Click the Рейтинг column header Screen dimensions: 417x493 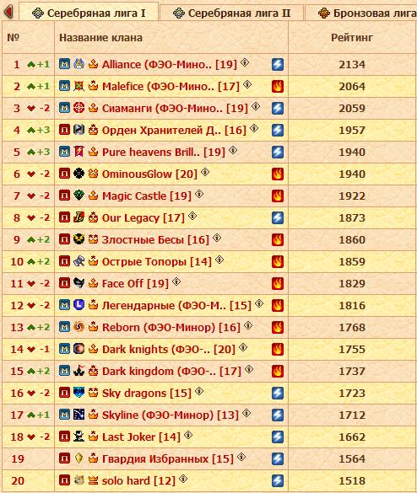pyautogui.click(x=352, y=38)
